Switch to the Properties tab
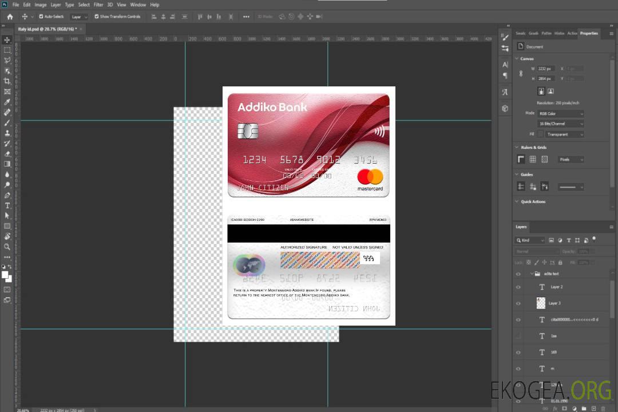 (x=589, y=34)
